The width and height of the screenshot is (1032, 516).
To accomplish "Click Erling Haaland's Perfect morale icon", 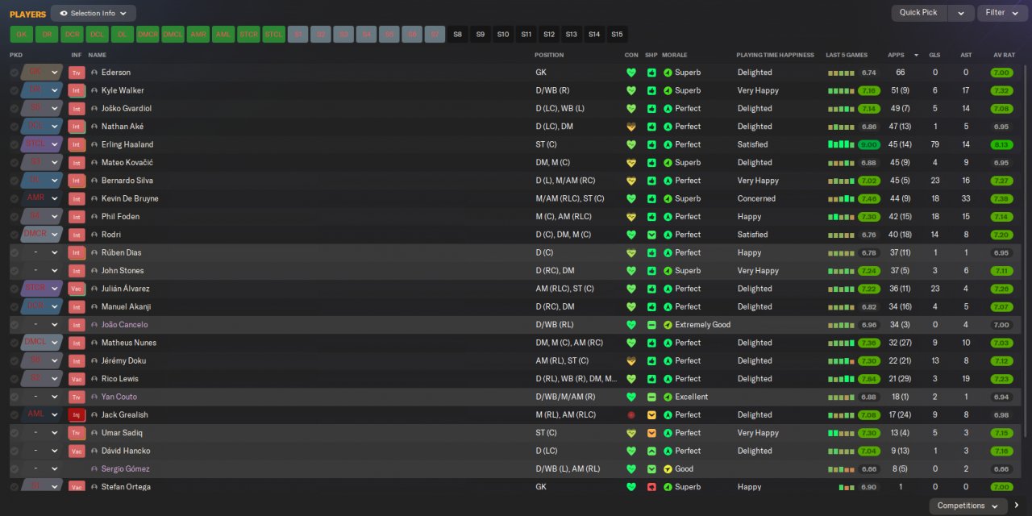I will 668,144.
